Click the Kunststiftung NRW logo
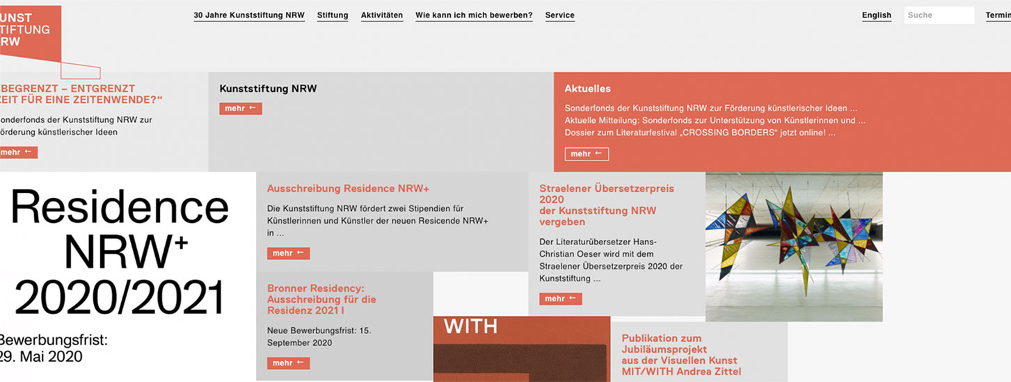 31,34
